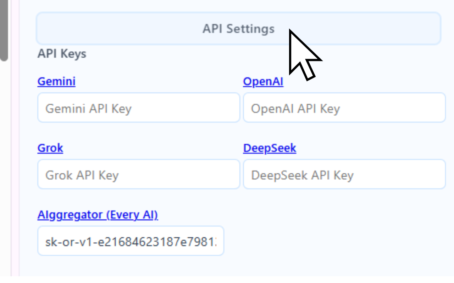
Task: Visit the DeepSeek link
Action: 270,148
